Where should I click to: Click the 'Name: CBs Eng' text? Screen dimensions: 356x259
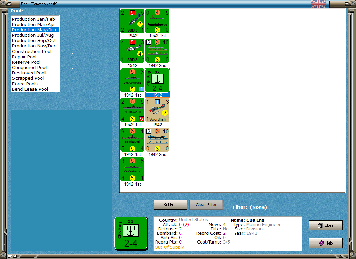247,220
